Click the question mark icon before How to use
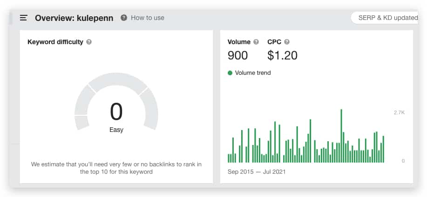This screenshot has width=427, height=197. pyautogui.click(x=124, y=18)
